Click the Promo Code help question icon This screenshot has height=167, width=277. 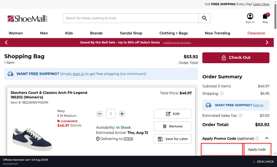click(257, 138)
